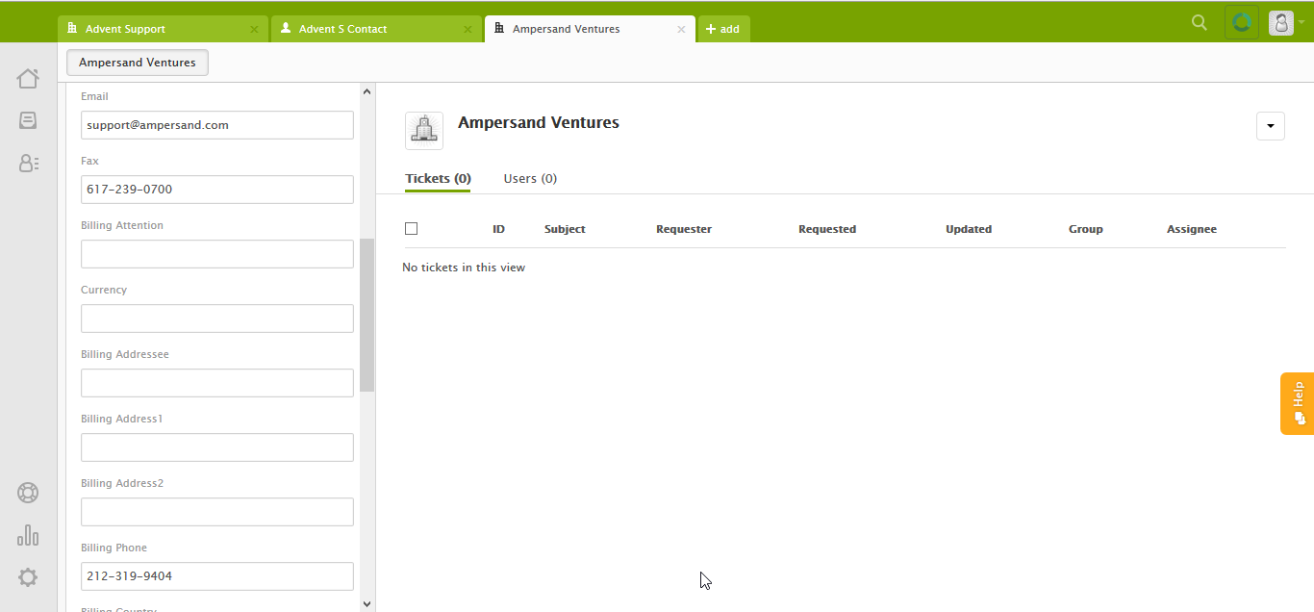Sort tickets by ID column
Image resolution: width=1314 pixels, height=612 pixels.
tap(498, 229)
